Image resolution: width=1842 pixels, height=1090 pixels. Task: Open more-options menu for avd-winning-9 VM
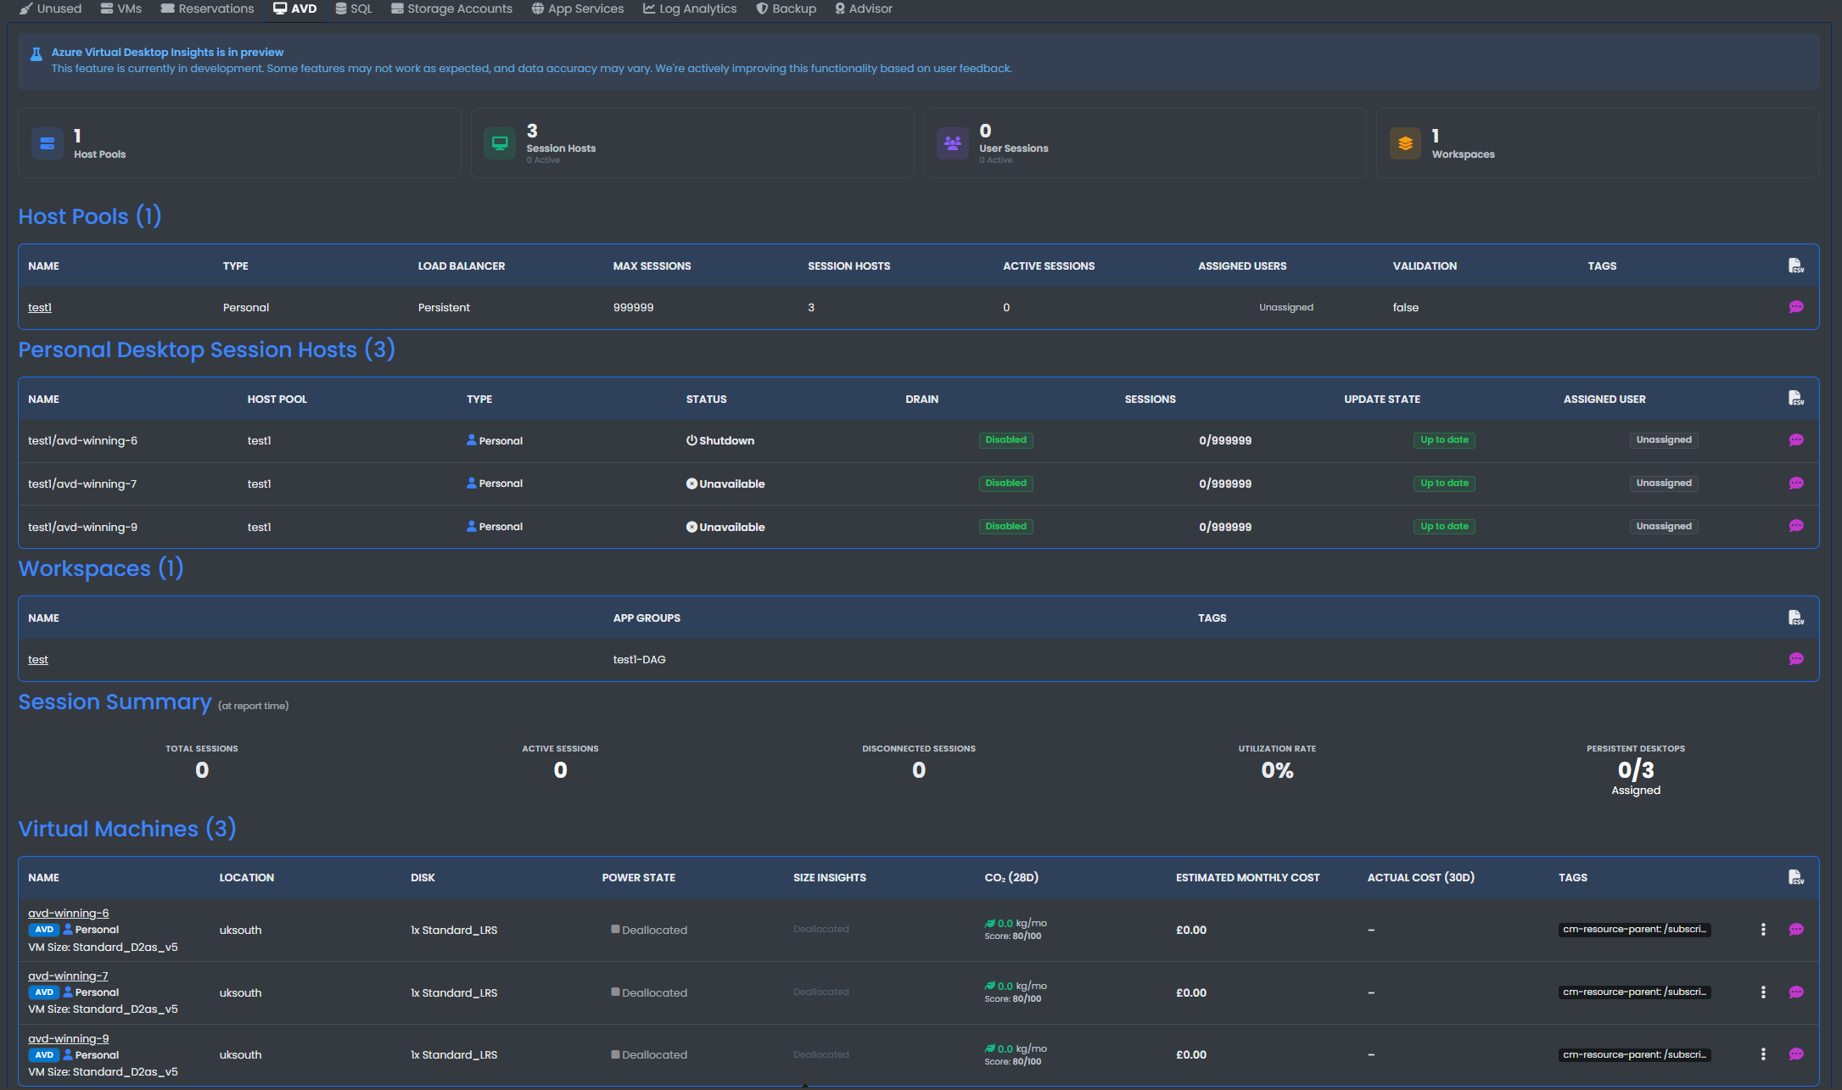(1763, 1054)
